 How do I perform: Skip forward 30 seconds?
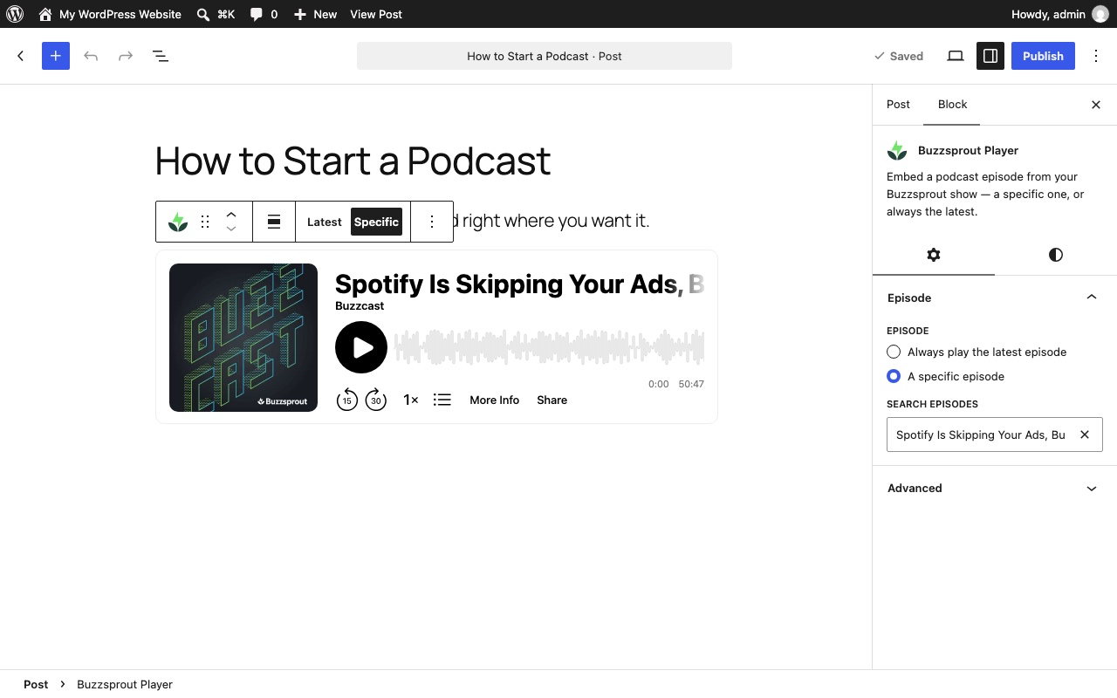coord(375,400)
